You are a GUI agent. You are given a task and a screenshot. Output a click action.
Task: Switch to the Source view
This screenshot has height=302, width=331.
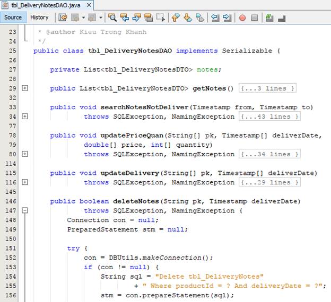tap(13, 17)
